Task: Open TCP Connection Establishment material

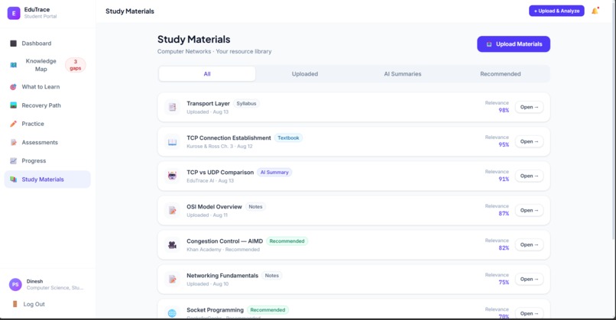Action: pyautogui.click(x=529, y=141)
